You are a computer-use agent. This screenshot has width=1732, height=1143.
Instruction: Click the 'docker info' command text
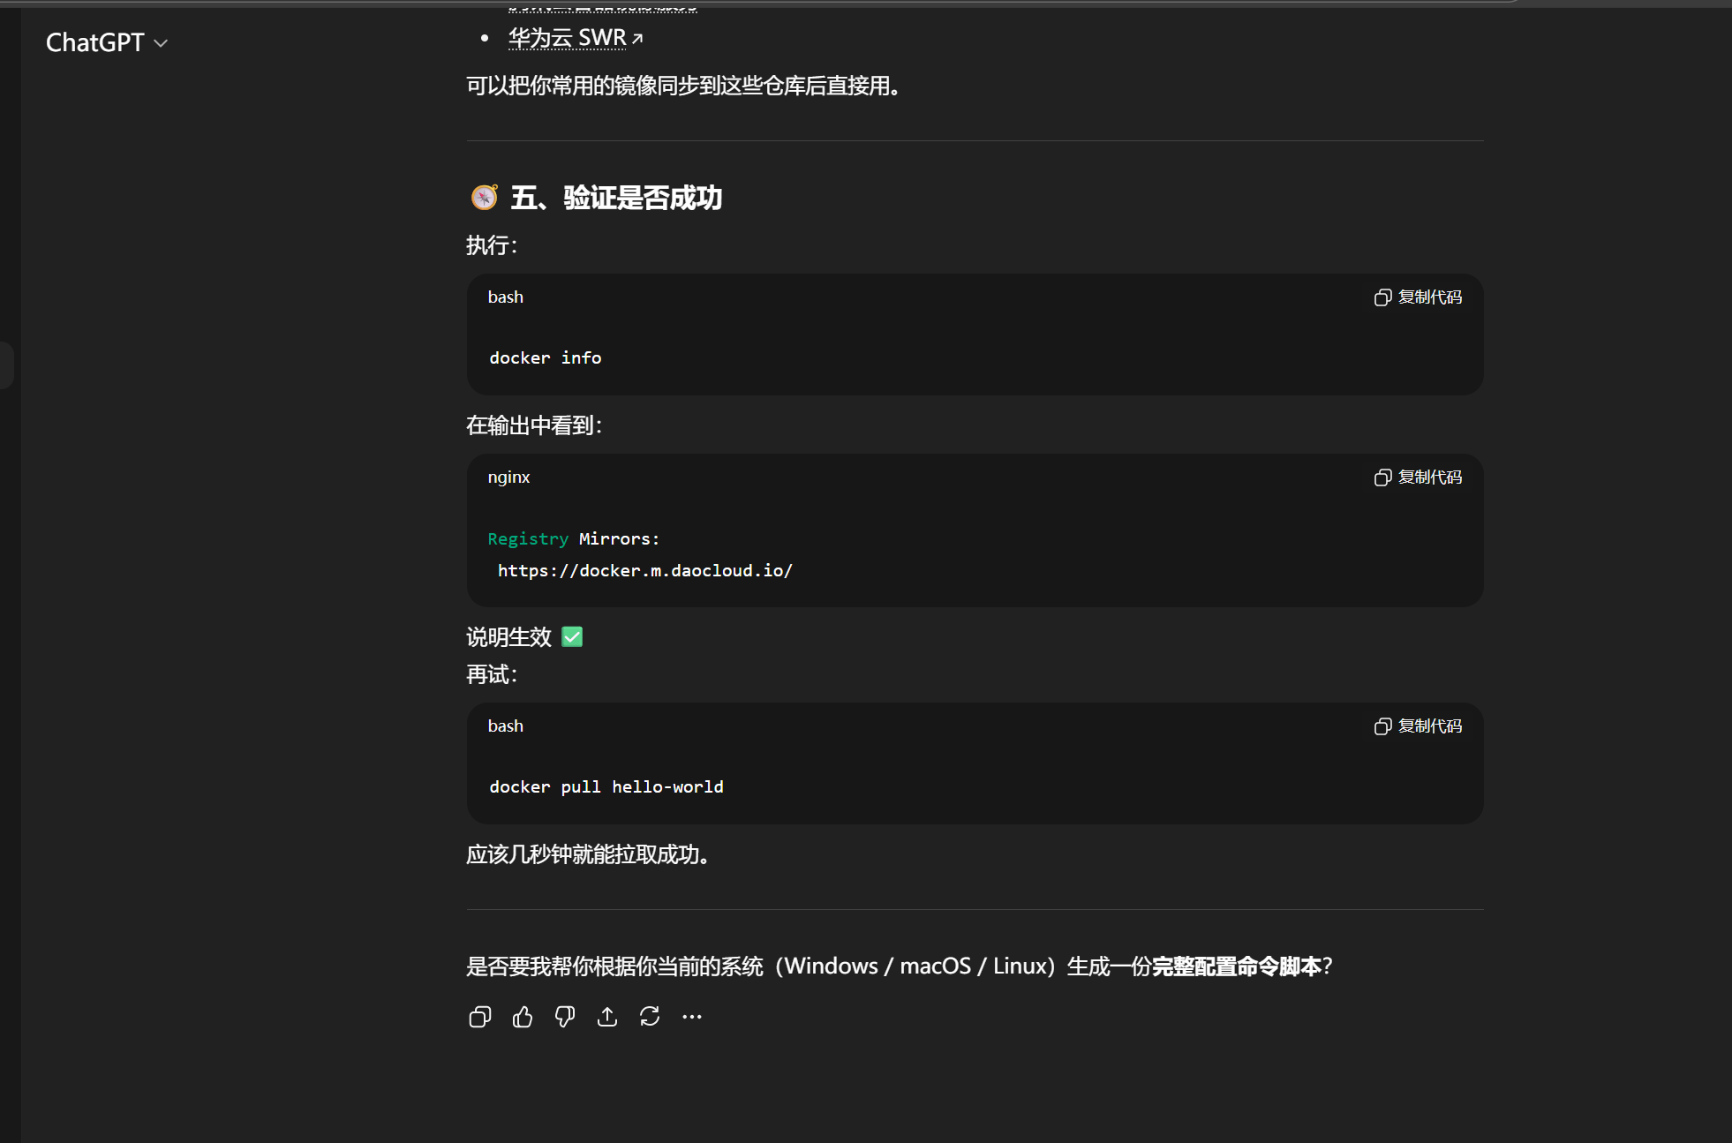(546, 357)
